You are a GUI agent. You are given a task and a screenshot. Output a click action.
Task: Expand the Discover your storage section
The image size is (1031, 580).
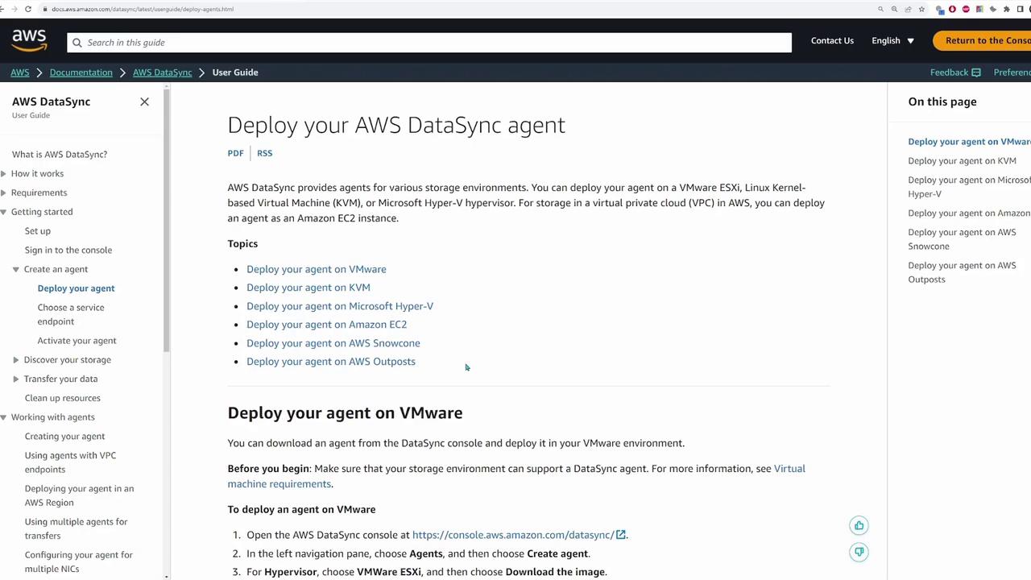15,360
